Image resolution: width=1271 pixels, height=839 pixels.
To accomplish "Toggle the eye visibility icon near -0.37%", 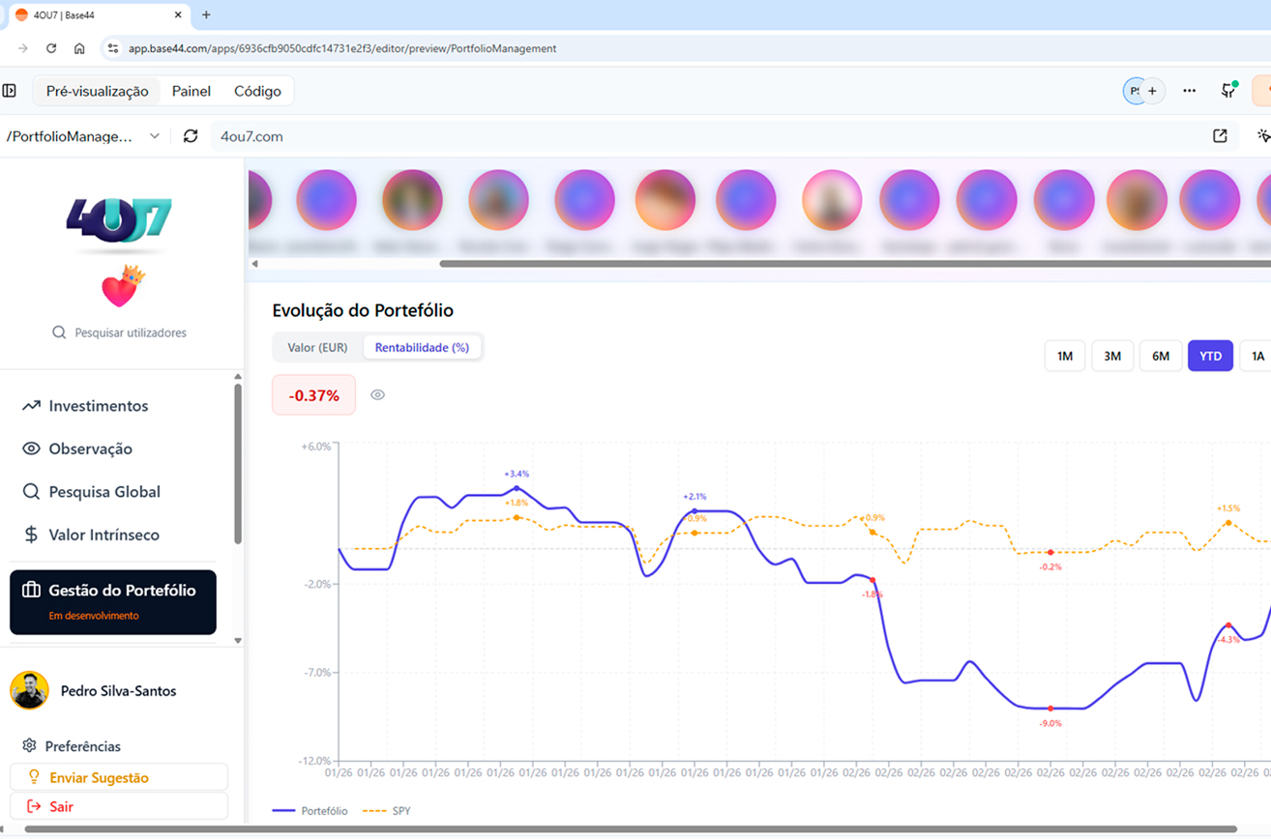I will (377, 395).
